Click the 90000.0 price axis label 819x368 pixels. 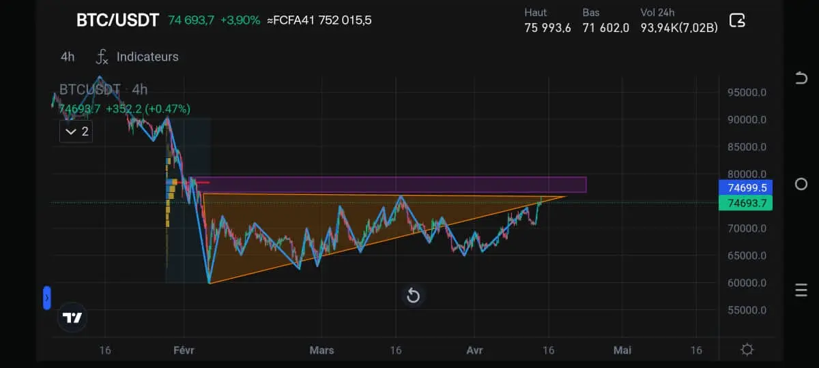coord(747,119)
